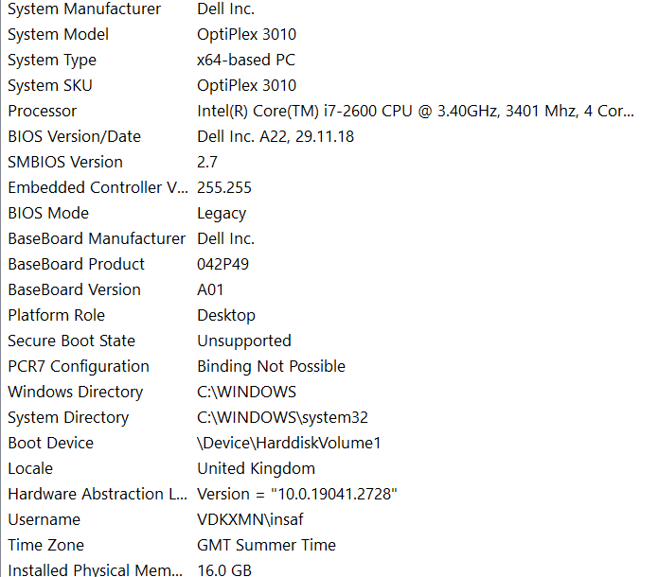This screenshot has width=658, height=577.
Task: Select the Windows Directory row
Action: (75, 392)
